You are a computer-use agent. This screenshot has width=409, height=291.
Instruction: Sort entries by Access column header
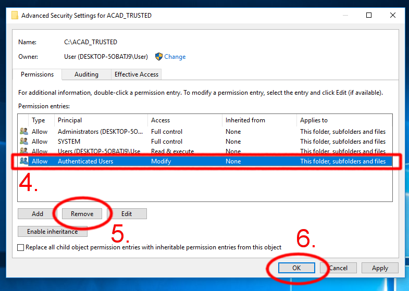click(x=160, y=120)
